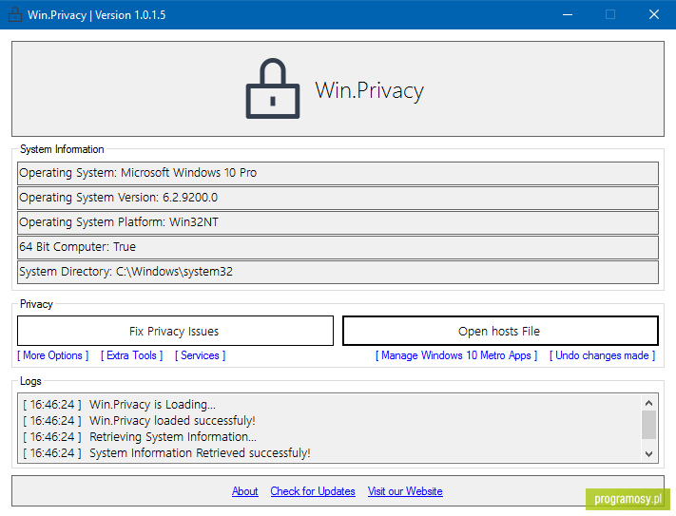Open the Extra Tools link
Viewport: 676px width, 516px height.
(x=131, y=355)
